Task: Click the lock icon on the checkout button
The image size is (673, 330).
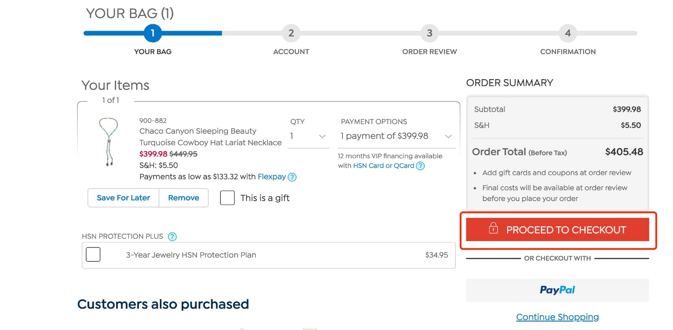Action: coord(492,229)
